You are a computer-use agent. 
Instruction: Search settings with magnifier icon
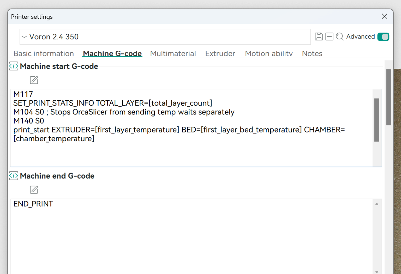pos(340,37)
